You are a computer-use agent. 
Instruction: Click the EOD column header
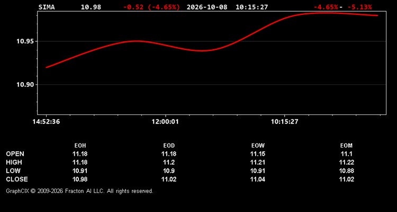coord(169,146)
